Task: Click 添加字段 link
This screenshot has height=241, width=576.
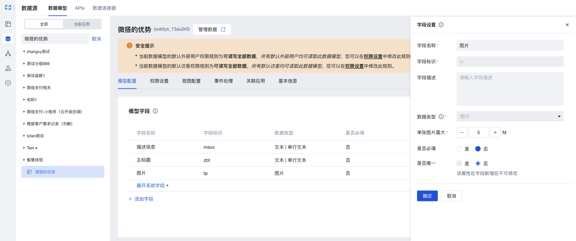Action: [x=144, y=199]
